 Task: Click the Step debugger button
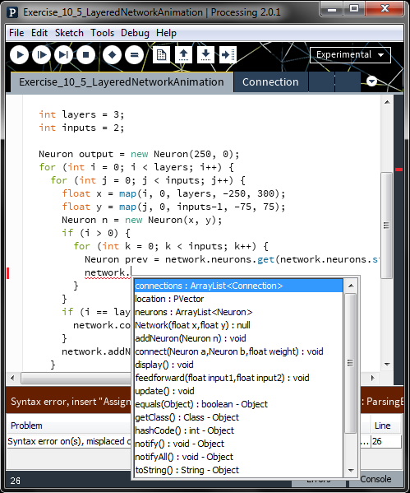64,55
